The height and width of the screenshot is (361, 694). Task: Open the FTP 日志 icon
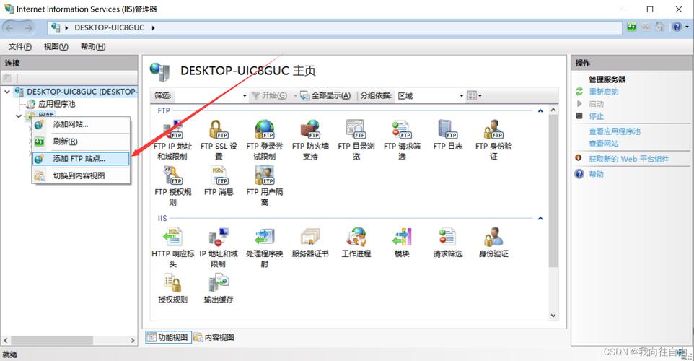pos(447,131)
